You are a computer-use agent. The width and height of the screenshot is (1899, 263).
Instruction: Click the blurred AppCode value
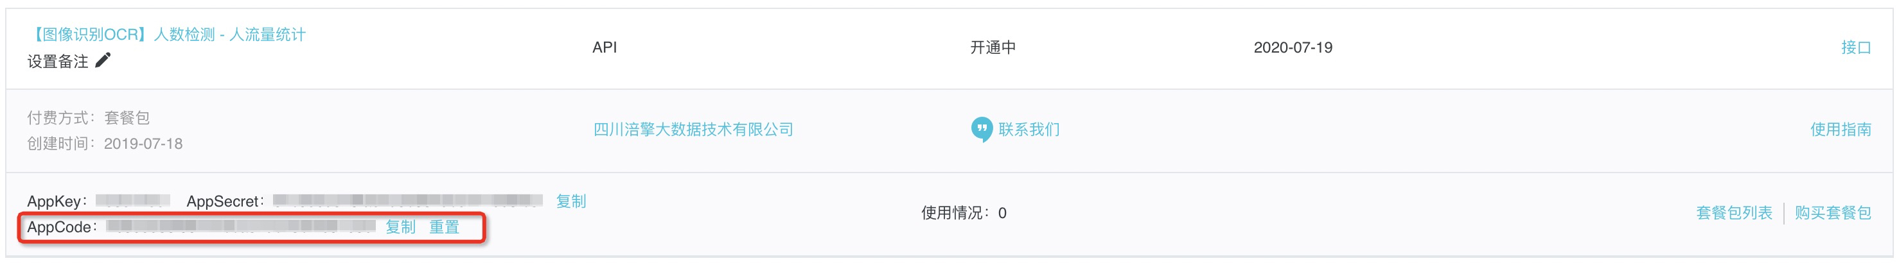[241, 226]
